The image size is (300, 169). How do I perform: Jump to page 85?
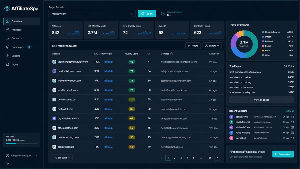[210, 158]
